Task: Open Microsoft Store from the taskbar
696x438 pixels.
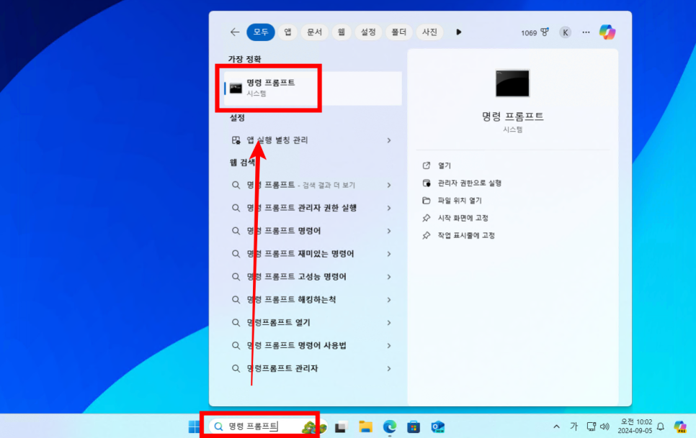Action: click(x=414, y=427)
